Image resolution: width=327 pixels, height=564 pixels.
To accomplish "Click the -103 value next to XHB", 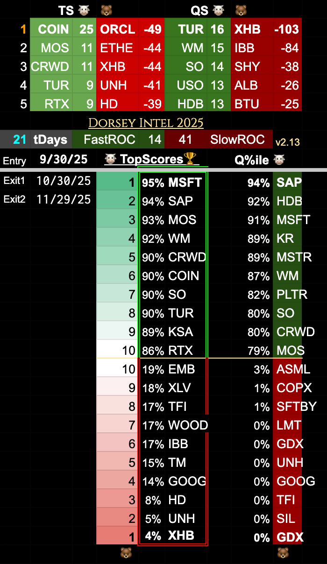I will click(x=286, y=29).
